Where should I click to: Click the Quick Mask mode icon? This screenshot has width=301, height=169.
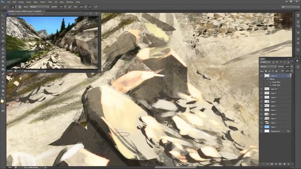[x=3, y=107]
